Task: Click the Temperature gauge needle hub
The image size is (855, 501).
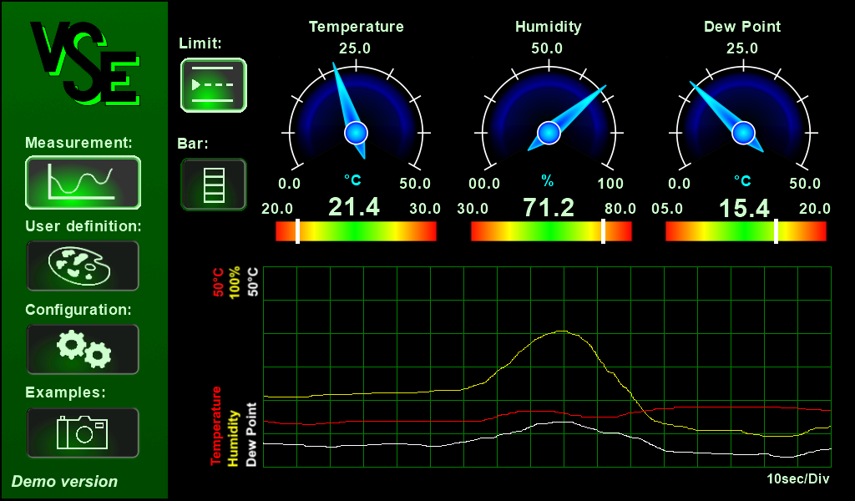Action: [357, 132]
